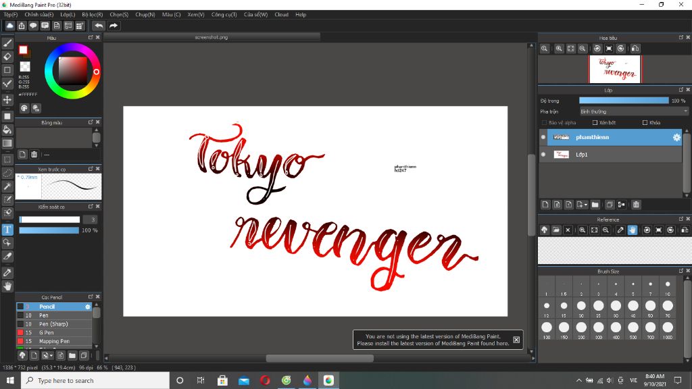
Task: Create new layer in Lớp panel
Action: coord(545,205)
